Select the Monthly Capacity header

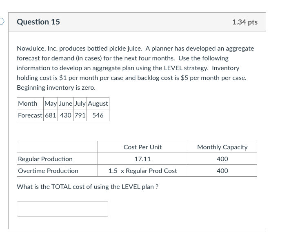222,147
